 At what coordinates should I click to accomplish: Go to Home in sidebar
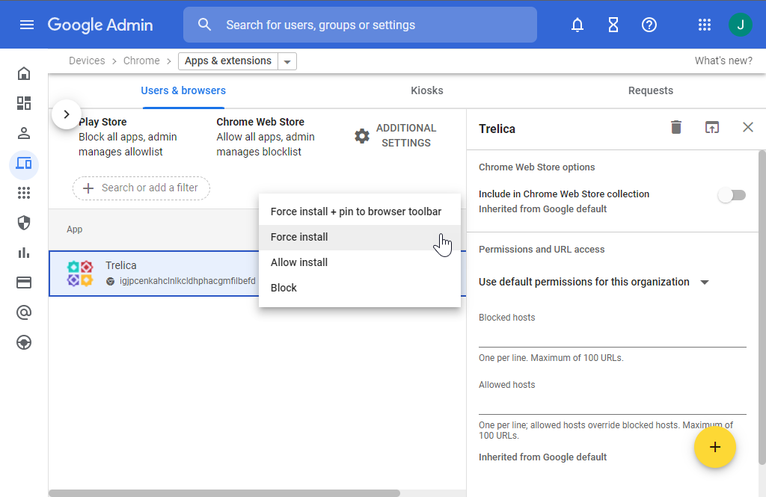[24, 73]
